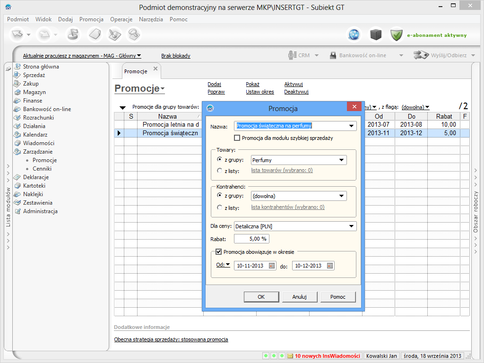Viewport: 484px width, 363px height.
Task: Click the green shield e-abonament icon
Action: (x=396, y=35)
